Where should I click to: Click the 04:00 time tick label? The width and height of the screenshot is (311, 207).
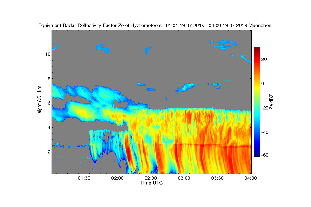pyautogui.click(x=251, y=178)
